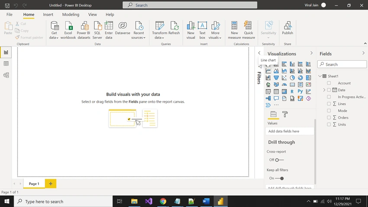This screenshot has height=207, width=368.
Task: Expand the Date hierarchy arrow
Action: [x=324, y=90]
